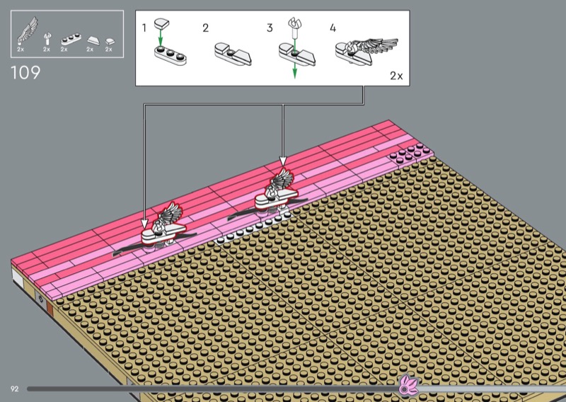Click the 2x label in sub-build box
The width and height of the screenshot is (566, 402).
point(395,75)
